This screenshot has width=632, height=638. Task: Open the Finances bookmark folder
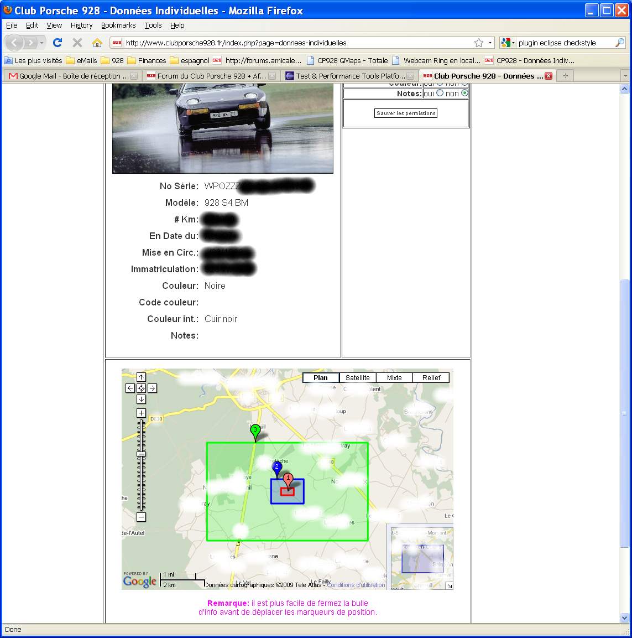tap(147, 61)
